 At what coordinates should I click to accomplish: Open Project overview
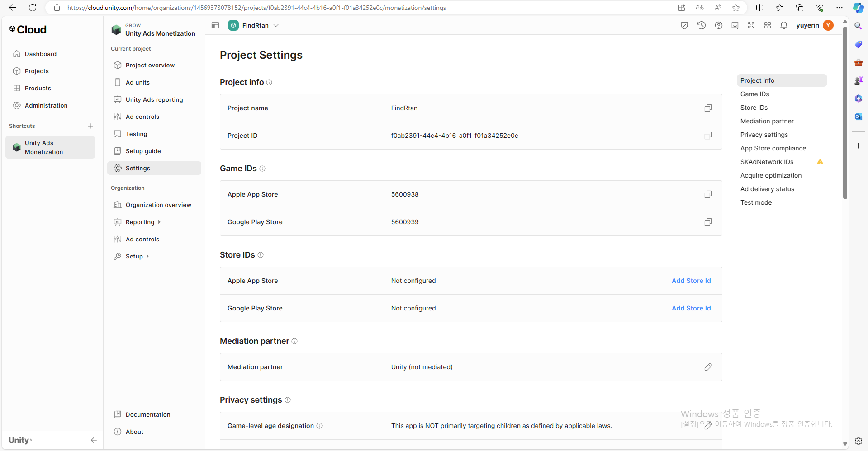(x=154, y=65)
